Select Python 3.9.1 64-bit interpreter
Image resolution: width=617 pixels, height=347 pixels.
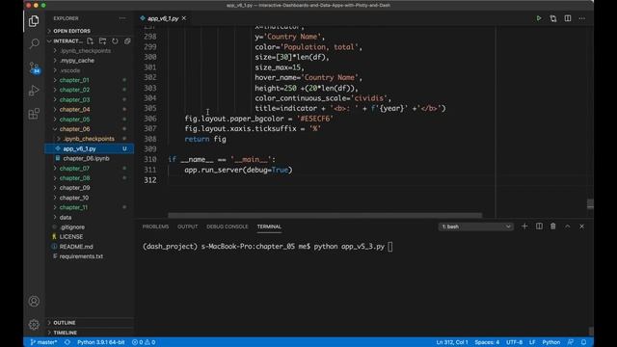tap(100, 342)
